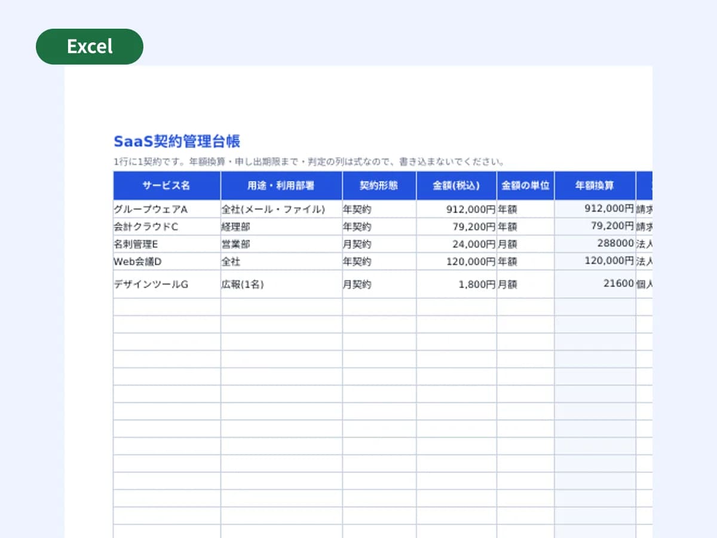This screenshot has height=538, width=717.
Task: Select 120,000円 in the 年額換算 column
Action: [x=595, y=261]
